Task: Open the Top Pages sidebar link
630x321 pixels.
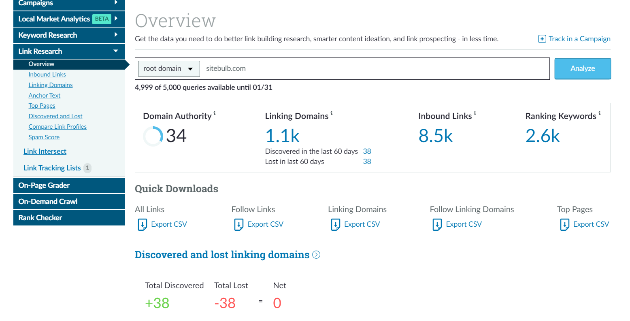Action: (x=42, y=106)
